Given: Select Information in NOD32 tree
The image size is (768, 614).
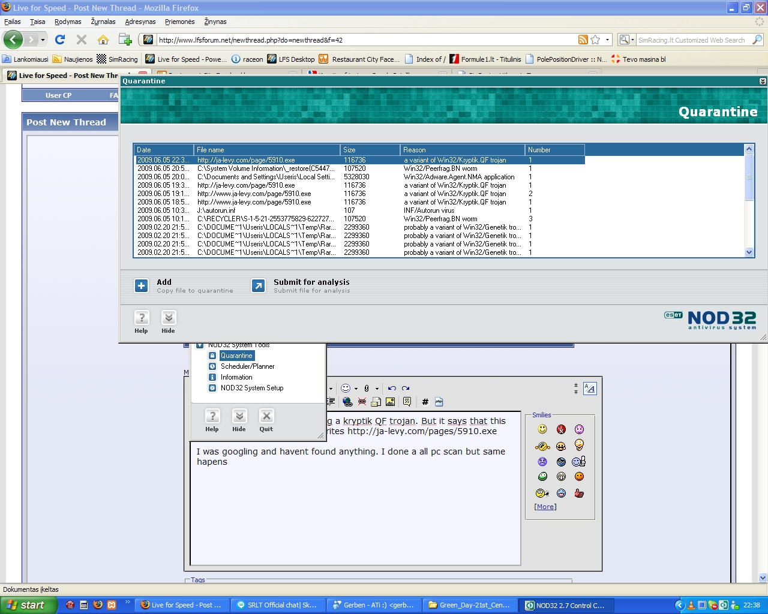Looking at the screenshot, I should tap(236, 377).
